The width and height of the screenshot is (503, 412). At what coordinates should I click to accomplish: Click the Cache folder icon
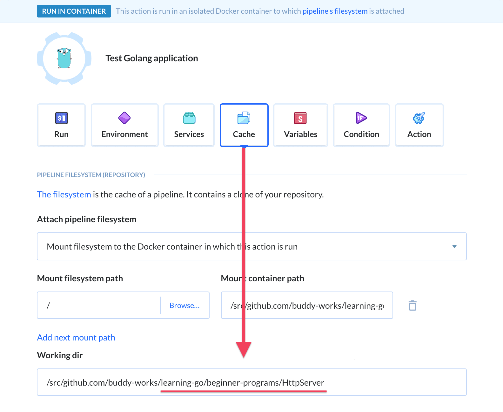244,118
